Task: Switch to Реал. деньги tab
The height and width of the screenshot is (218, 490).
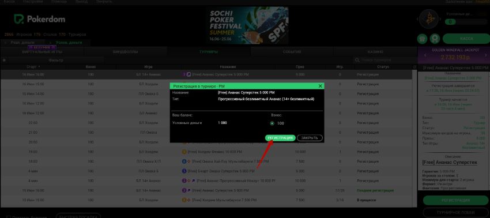Action: tap(22, 43)
